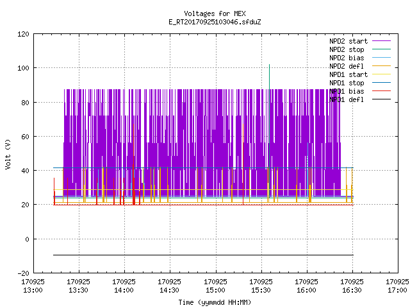This screenshot has height=308, width=410.
Task: Click the orange NPD2 defl legend line
Action: tap(382, 65)
